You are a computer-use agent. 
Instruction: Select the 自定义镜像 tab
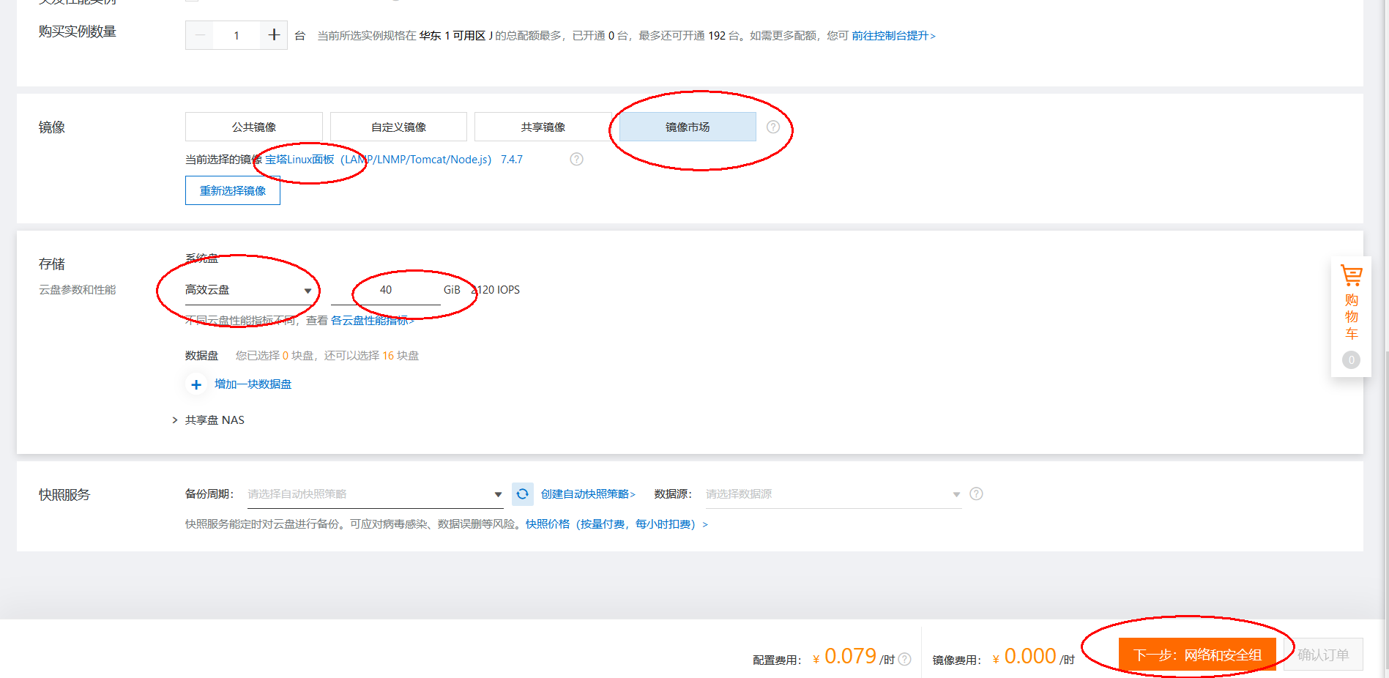pyautogui.click(x=398, y=127)
